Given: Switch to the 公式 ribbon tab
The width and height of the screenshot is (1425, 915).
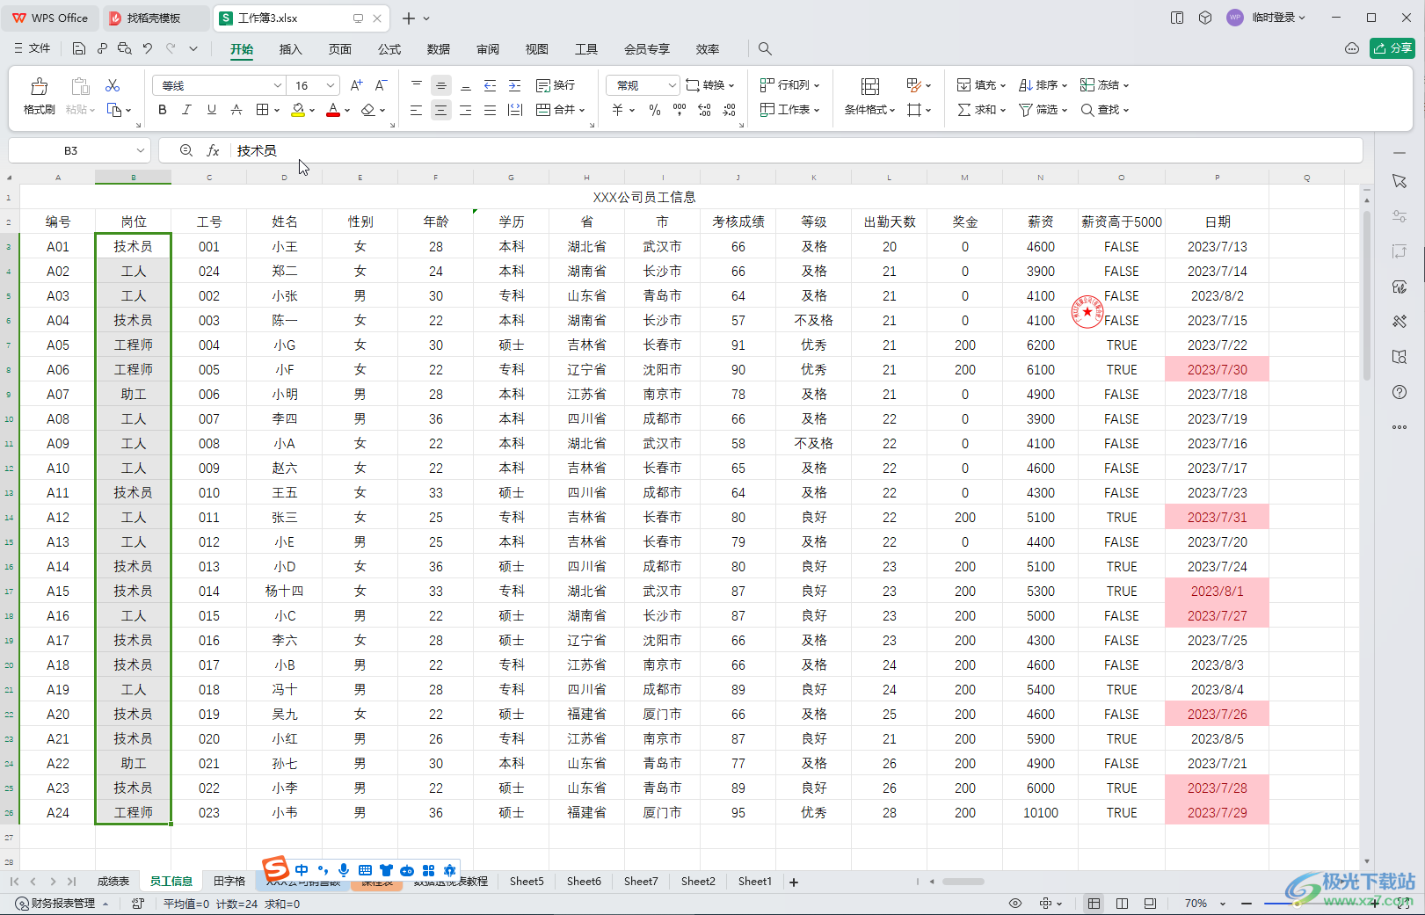Looking at the screenshot, I should point(389,49).
